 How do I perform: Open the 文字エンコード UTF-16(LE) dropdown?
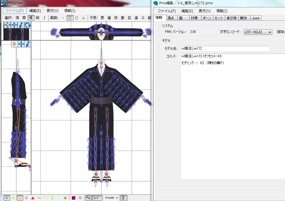[258, 32]
